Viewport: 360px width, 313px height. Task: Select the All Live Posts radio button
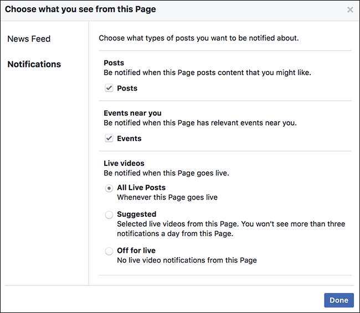pos(109,188)
